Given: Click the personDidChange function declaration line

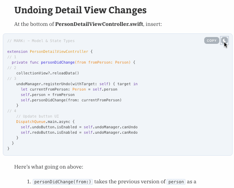Looking at the screenshot, I should coord(74,62).
